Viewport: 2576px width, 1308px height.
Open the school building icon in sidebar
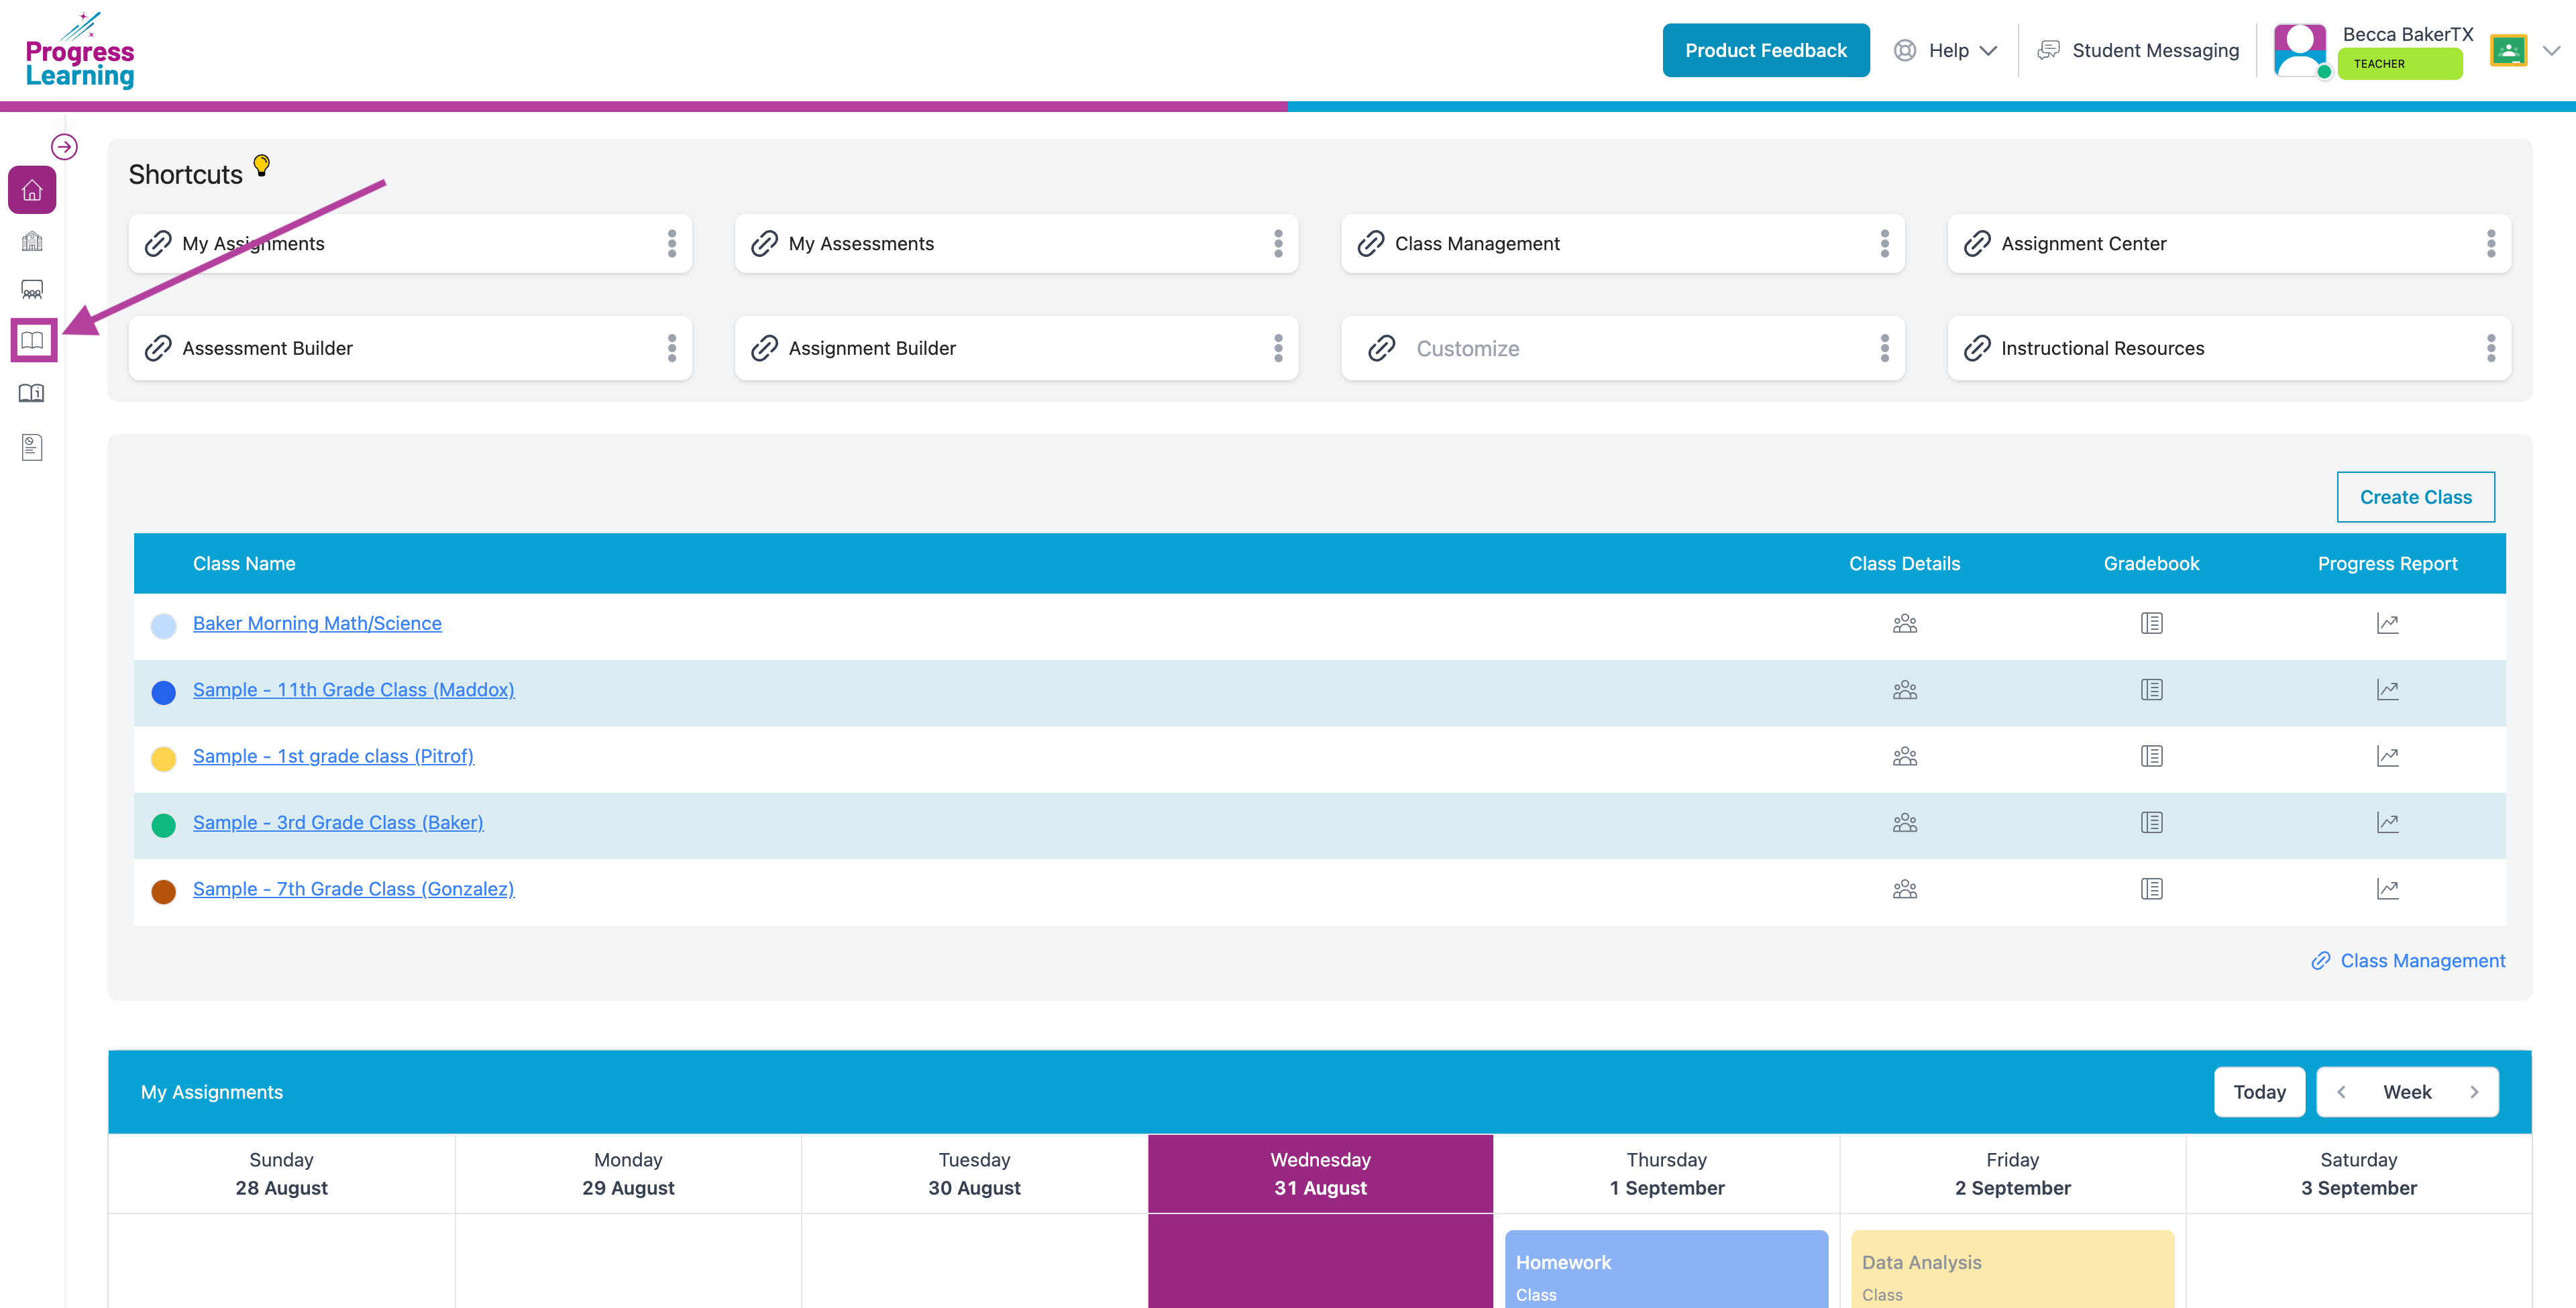(x=32, y=241)
